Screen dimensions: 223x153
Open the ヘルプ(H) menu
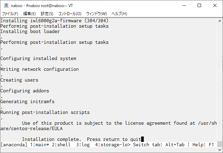[x=119, y=14]
